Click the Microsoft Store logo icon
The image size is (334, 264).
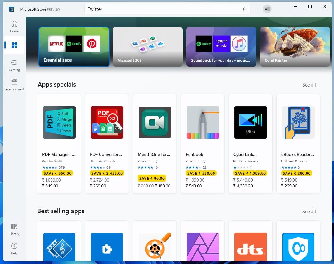[12, 9]
